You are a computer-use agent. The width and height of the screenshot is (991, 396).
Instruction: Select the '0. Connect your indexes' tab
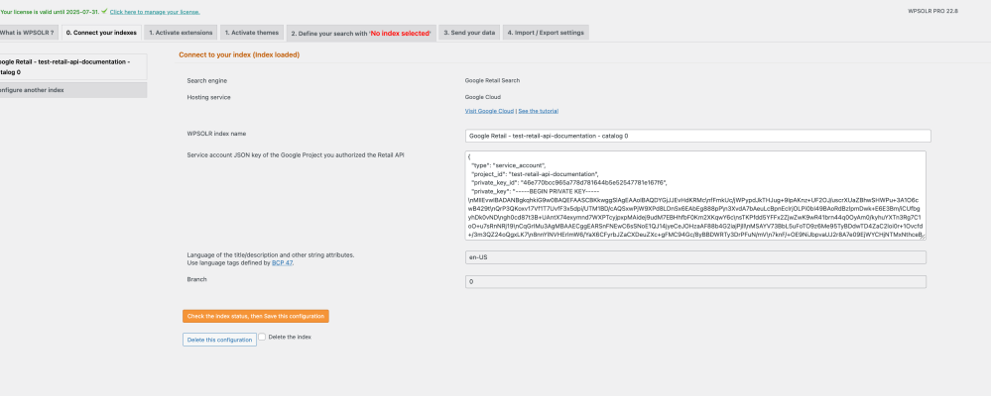pos(101,33)
